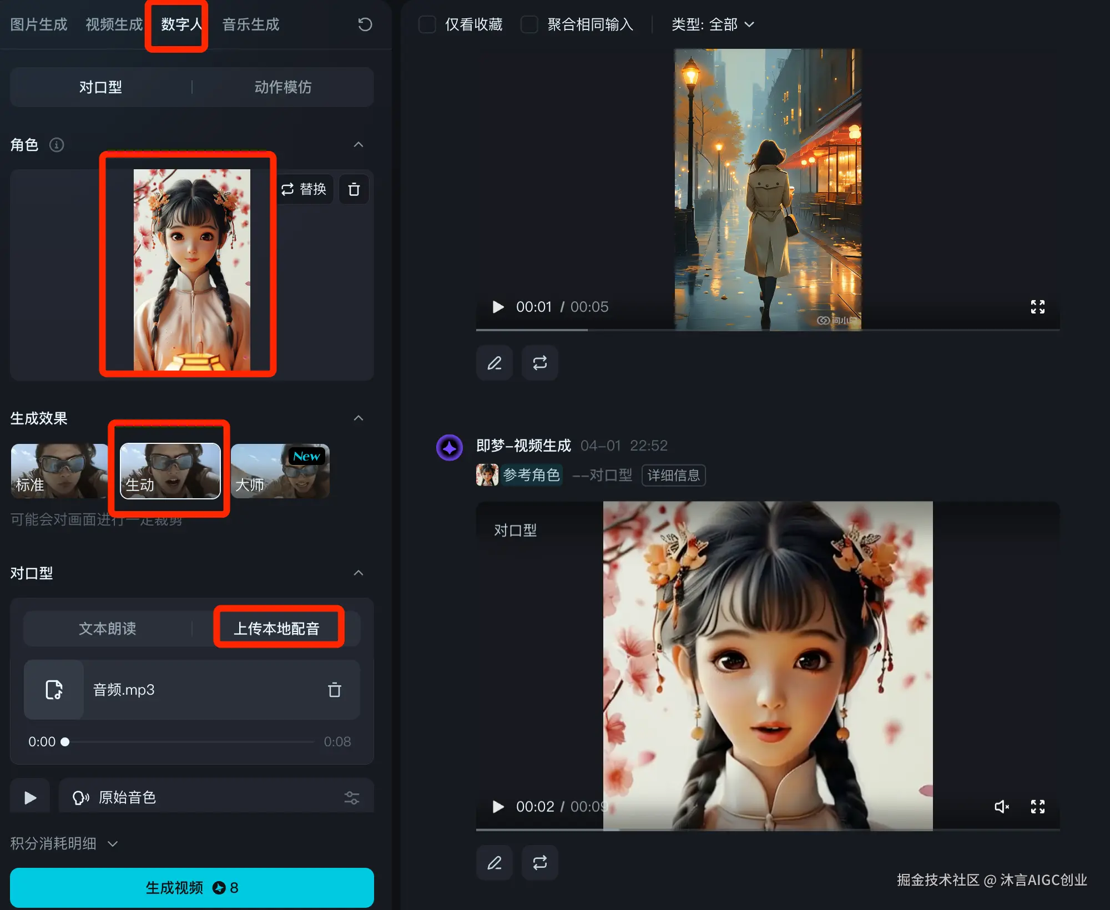Enable the 仅看收藏 checkbox
Screen dimensions: 1110x910
[427, 24]
